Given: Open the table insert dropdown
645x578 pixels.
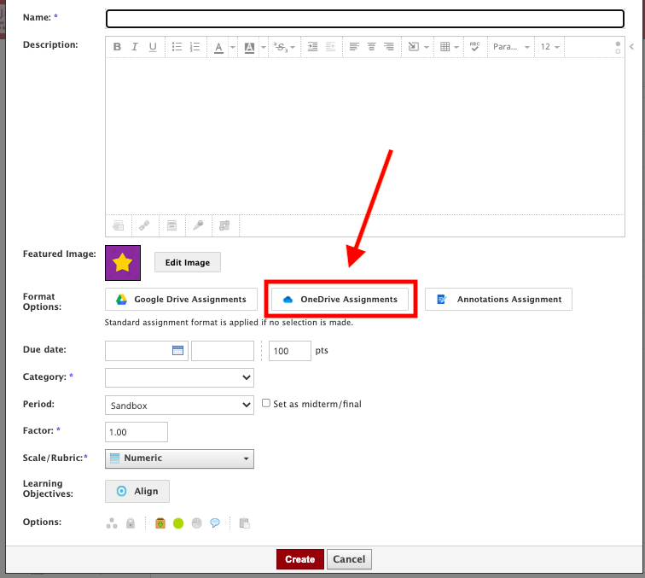Looking at the screenshot, I should tap(449, 47).
